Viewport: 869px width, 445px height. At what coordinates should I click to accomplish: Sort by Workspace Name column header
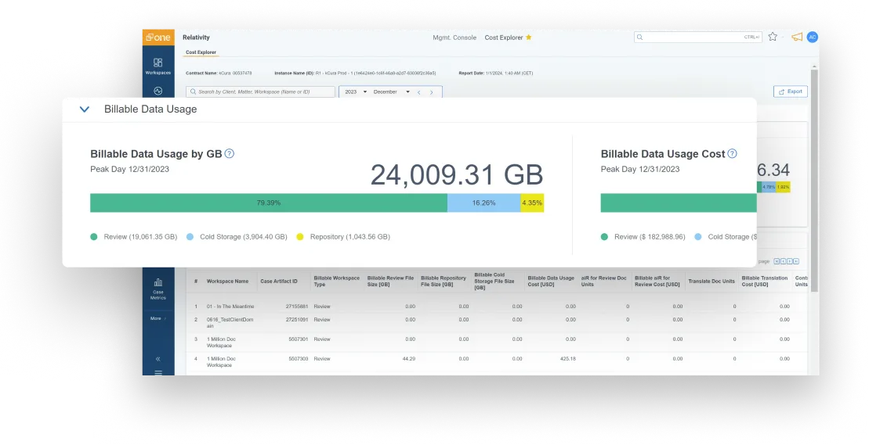point(227,282)
